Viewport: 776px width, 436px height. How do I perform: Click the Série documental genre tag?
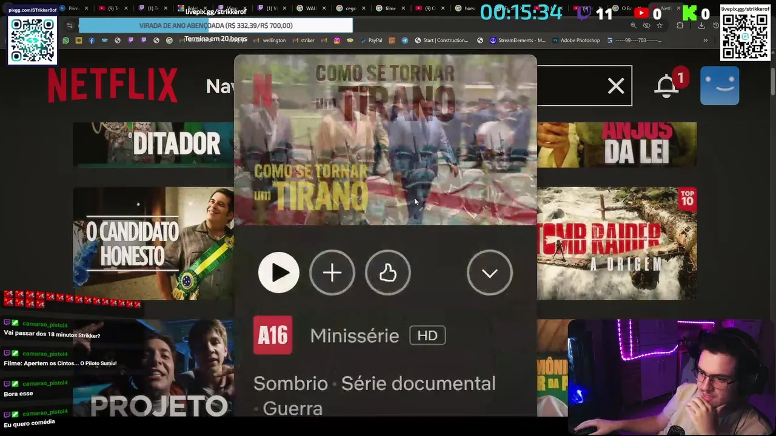click(x=418, y=383)
